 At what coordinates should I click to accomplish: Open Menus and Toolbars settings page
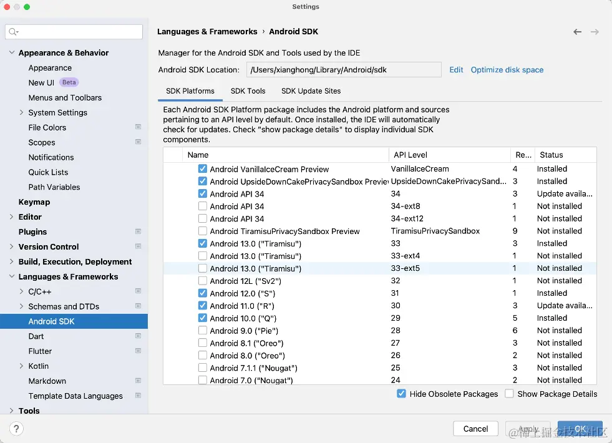(65, 97)
